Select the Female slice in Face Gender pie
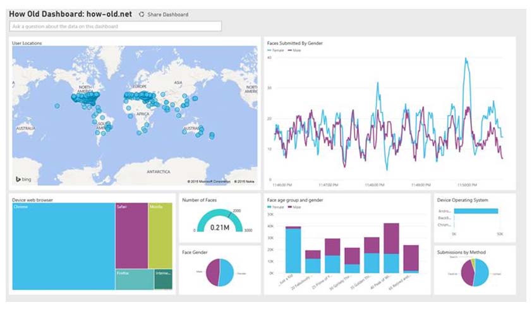The height and width of the screenshot is (312, 532). point(226,272)
